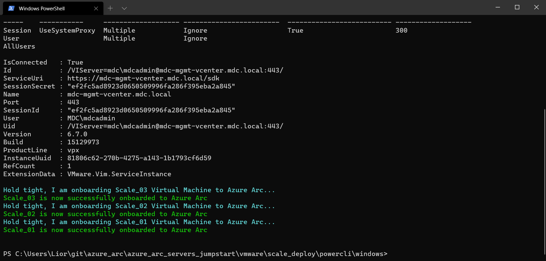Click the 'onboarding Scale_03 Virtual Machine' line
The width and height of the screenshot is (546, 261).
139,190
